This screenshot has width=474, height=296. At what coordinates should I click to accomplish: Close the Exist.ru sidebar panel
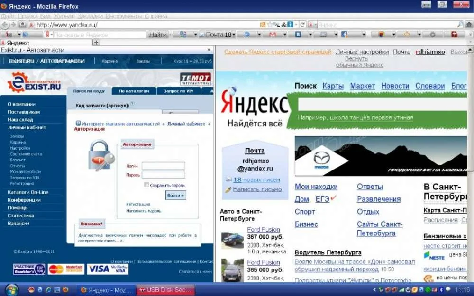pyautogui.click(x=209, y=50)
